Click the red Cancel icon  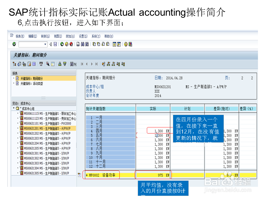(x=71, y=44)
